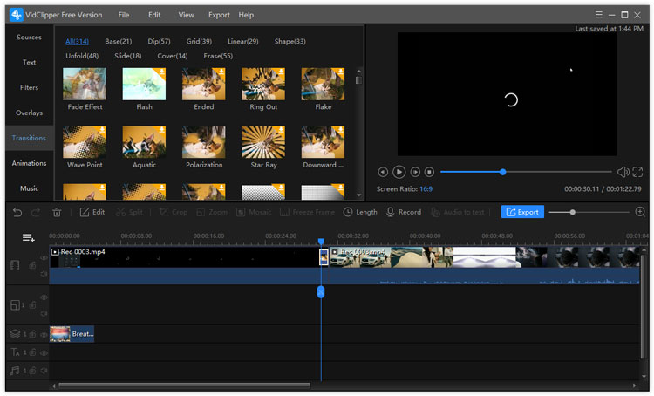Viewport: 654px width, 396px height.
Task: Select the Zoom tool in the toolbar
Action: [212, 213]
